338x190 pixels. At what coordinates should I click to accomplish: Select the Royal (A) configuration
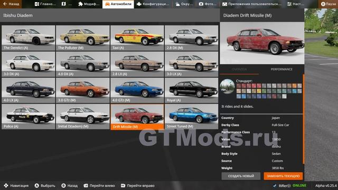(x=191, y=90)
